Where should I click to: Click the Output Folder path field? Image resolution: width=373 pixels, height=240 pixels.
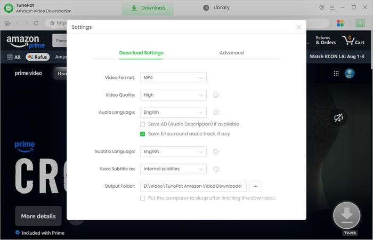193,186
